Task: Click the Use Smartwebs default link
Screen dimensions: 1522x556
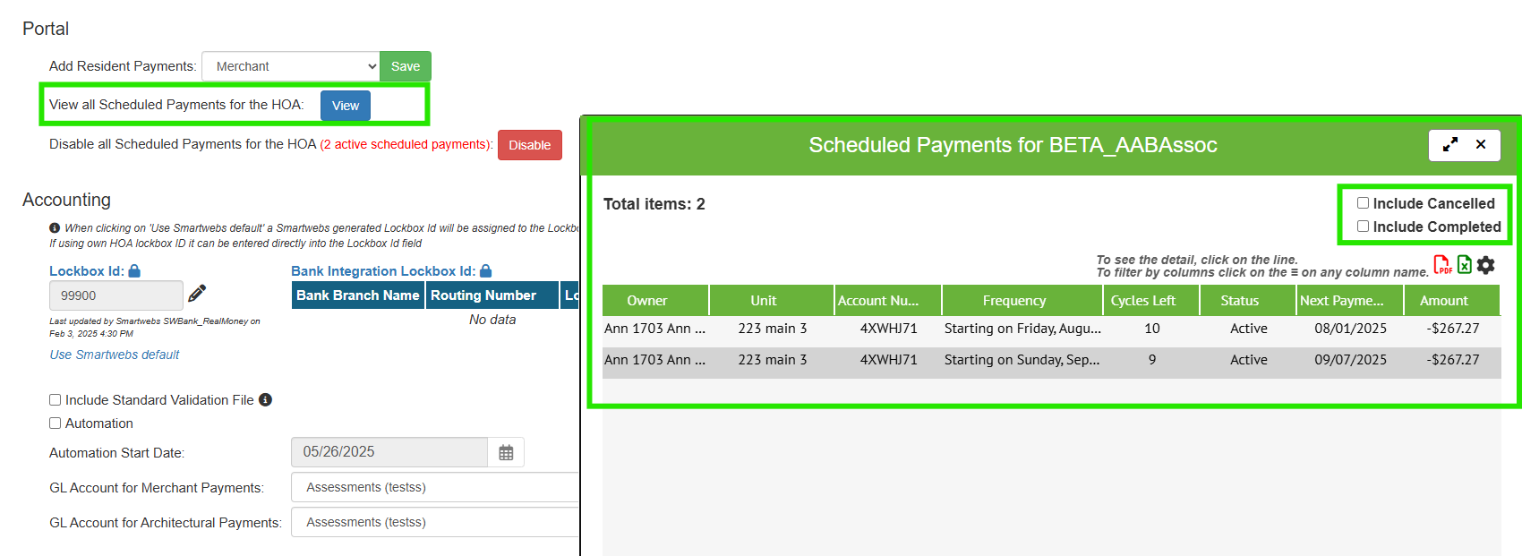Action: pos(115,355)
